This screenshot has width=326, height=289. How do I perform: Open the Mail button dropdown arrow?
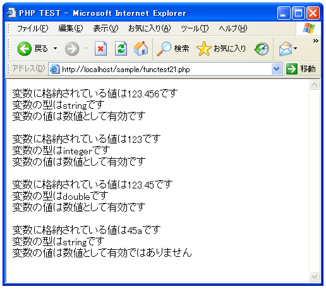pos(296,49)
